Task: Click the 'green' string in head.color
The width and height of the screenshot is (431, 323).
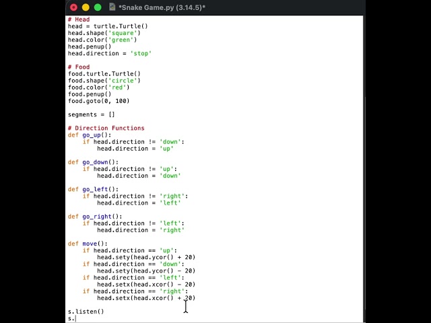Action: 121,40
